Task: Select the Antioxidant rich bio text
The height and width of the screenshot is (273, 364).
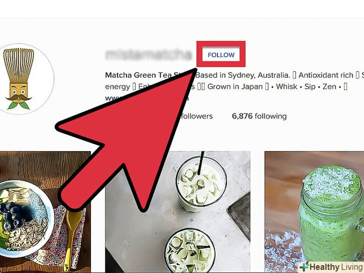Action: click(325, 75)
